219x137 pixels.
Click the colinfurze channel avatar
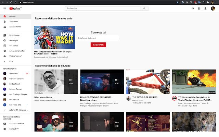[x=129, y=98]
